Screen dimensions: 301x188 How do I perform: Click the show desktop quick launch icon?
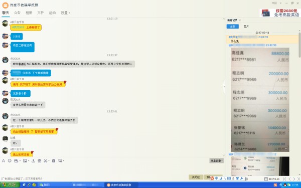[x=24, y=185]
